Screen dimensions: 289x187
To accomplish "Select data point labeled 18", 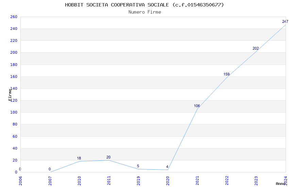I will [x=79, y=158].
